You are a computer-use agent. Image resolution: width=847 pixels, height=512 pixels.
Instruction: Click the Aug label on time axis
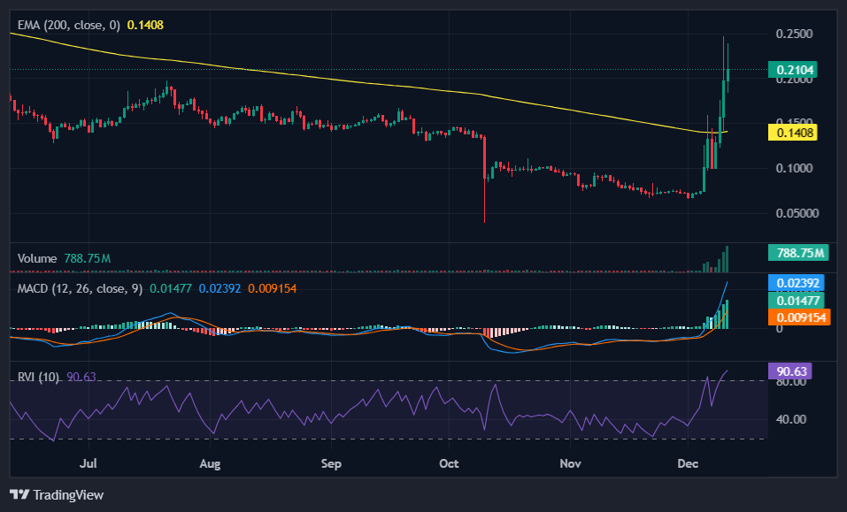coord(209,462)
